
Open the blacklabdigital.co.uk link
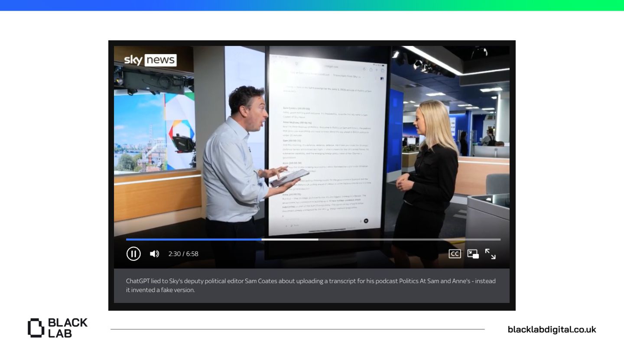pos(552,329)
